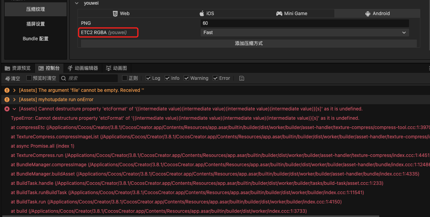Viewport: 430px width, 217px height.
Task: Open the 动画图 tab
Action: (x=117, y=68)
